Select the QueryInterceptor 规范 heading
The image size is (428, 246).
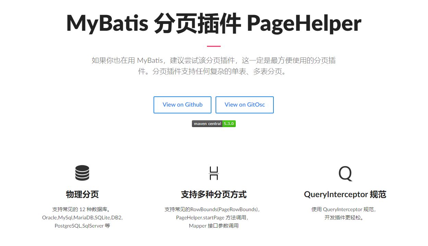(x=345, y=195)
